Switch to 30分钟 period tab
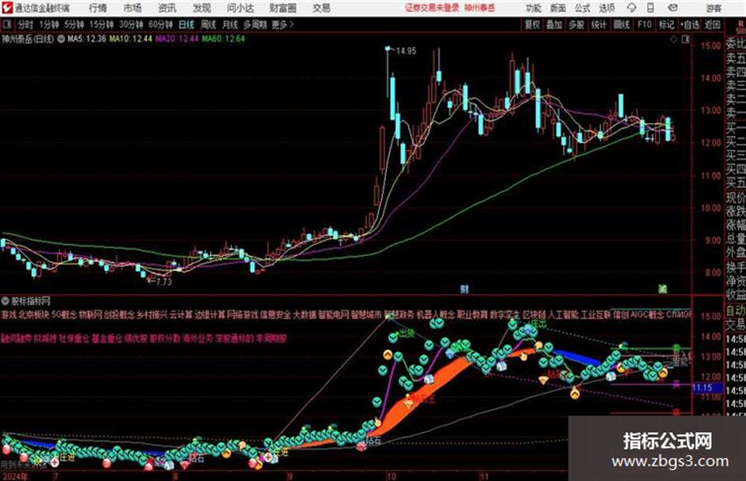The height and width of the screenshot is (481, 746). (131, 24)
